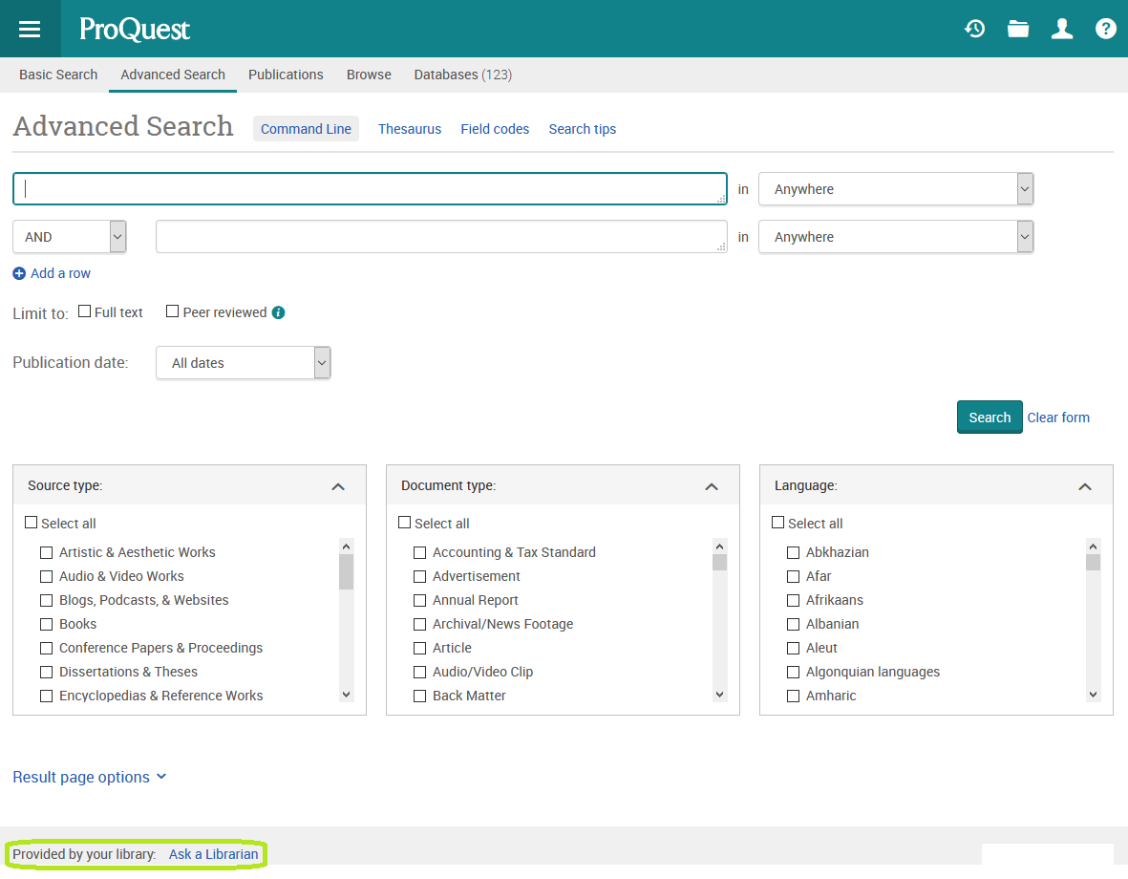Collapse the Source type panel
Viewport: 1128px width, 879px height.
coord(338,486)
